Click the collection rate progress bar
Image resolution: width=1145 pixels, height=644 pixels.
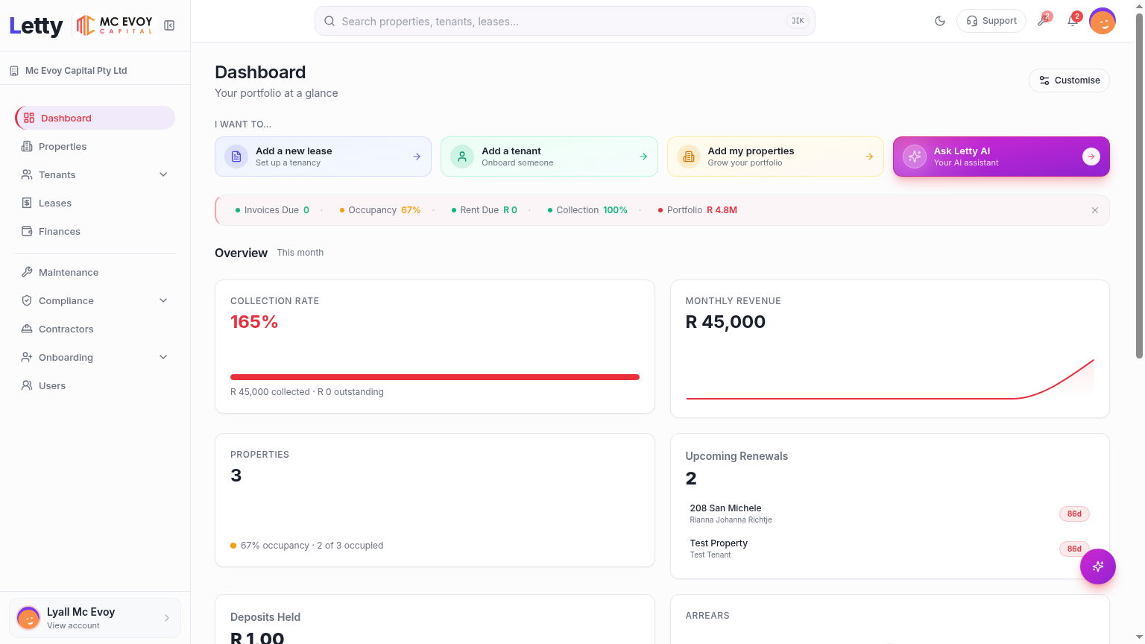[435, 377]
